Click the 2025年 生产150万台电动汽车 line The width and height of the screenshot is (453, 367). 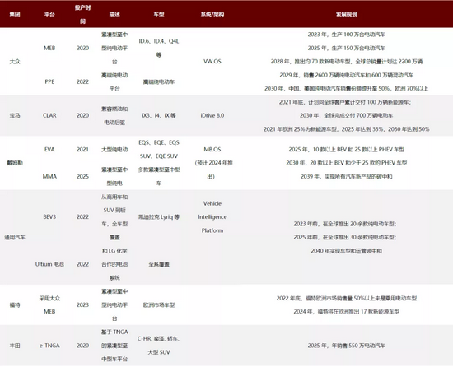click(x=347, y=48)
